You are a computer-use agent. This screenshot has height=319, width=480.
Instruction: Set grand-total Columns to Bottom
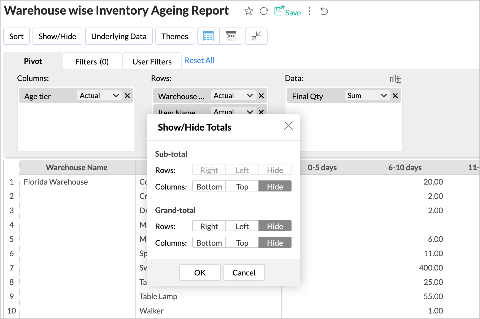click(209, 243)
